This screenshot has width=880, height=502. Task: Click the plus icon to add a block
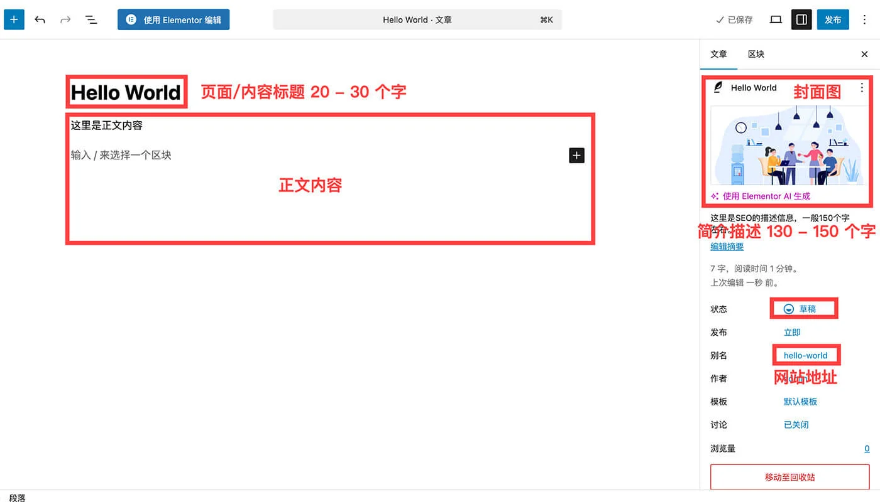(576, 155)
